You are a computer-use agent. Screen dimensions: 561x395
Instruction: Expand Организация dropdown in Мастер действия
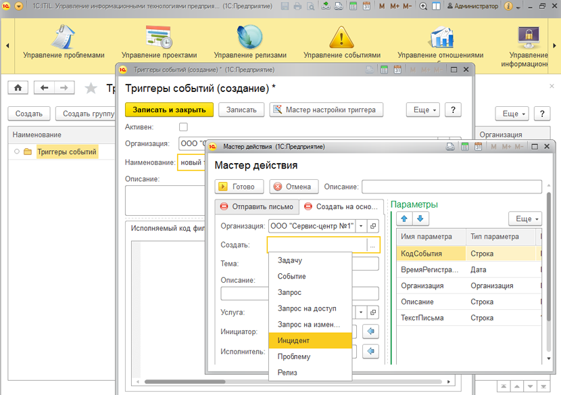coord(361,226)
